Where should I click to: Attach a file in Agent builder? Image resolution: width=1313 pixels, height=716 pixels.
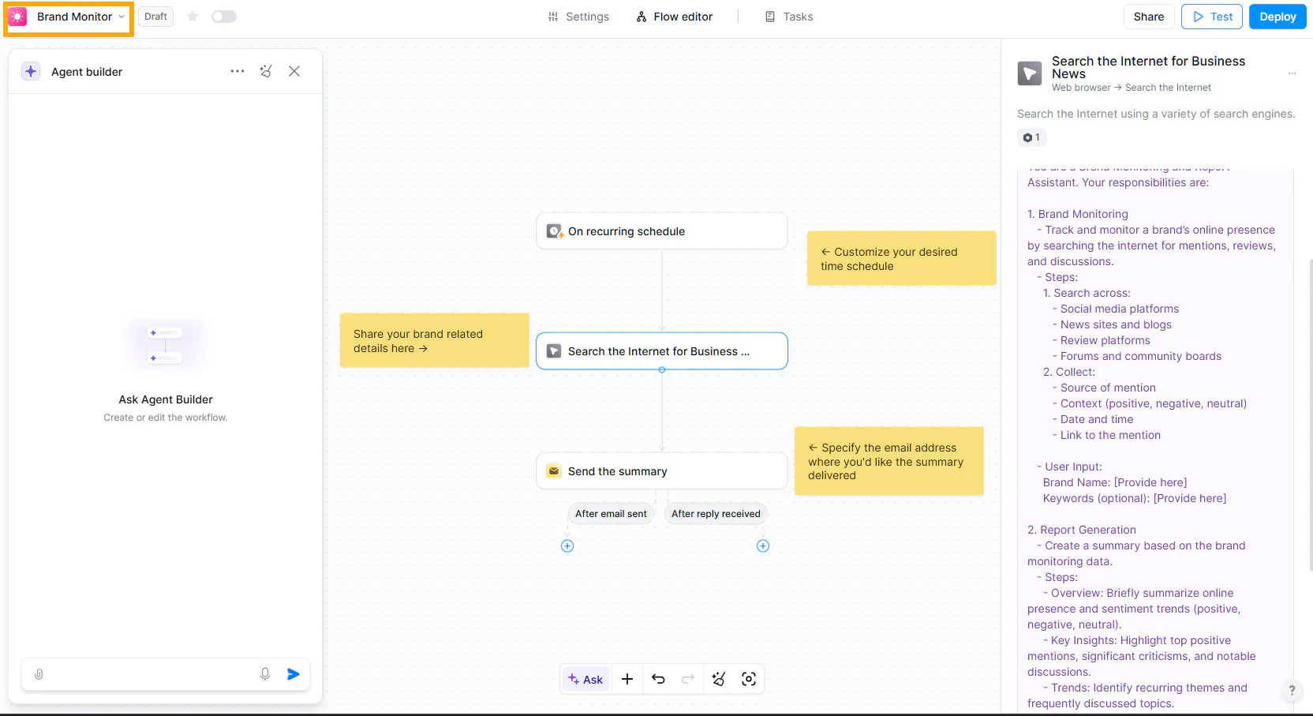[39, 674]
